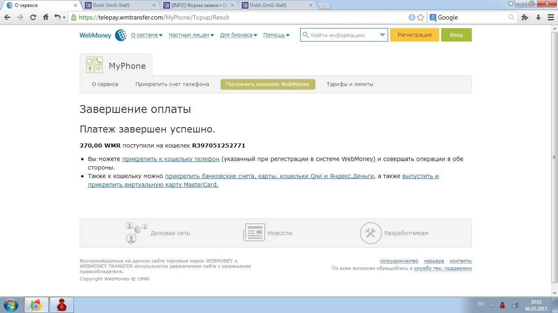Click the 'Разработчикам' tools icon
Image resolution: width=558 pixels, height=313 pixels.
pyautogui.click(x=371, y=233)
